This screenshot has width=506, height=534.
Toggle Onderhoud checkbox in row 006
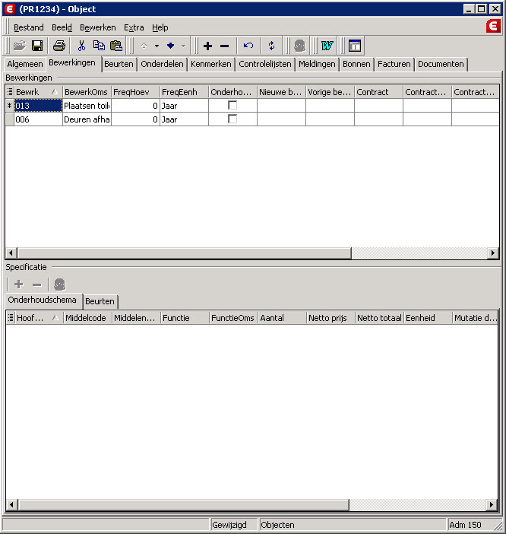click(232, 119)
